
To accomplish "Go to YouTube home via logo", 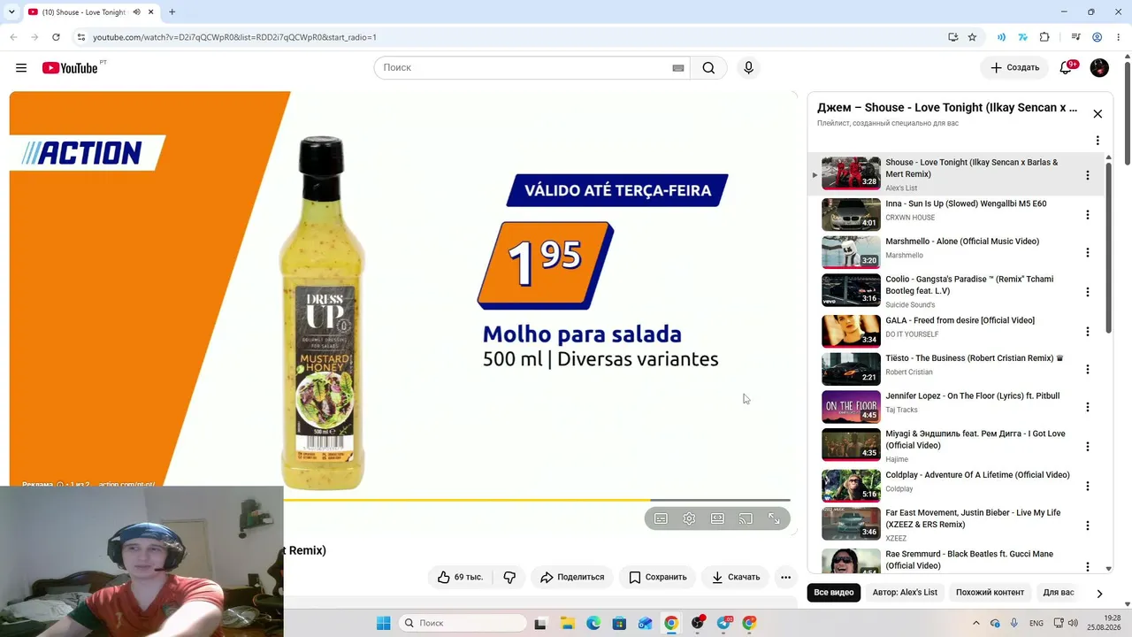I will click(x=70, y=68).
